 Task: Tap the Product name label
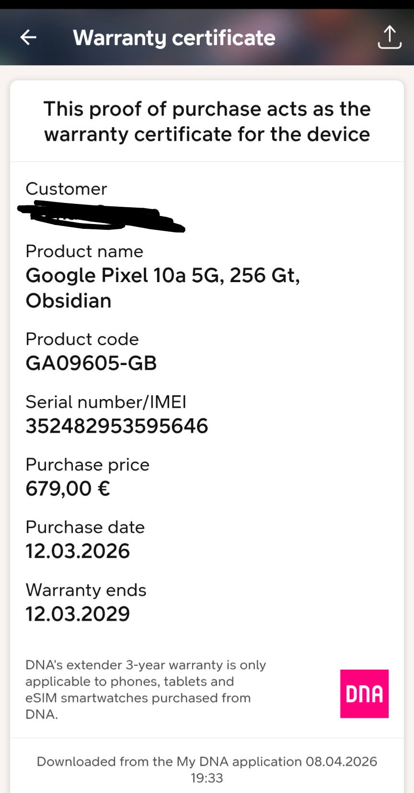(x=84, y=251)
